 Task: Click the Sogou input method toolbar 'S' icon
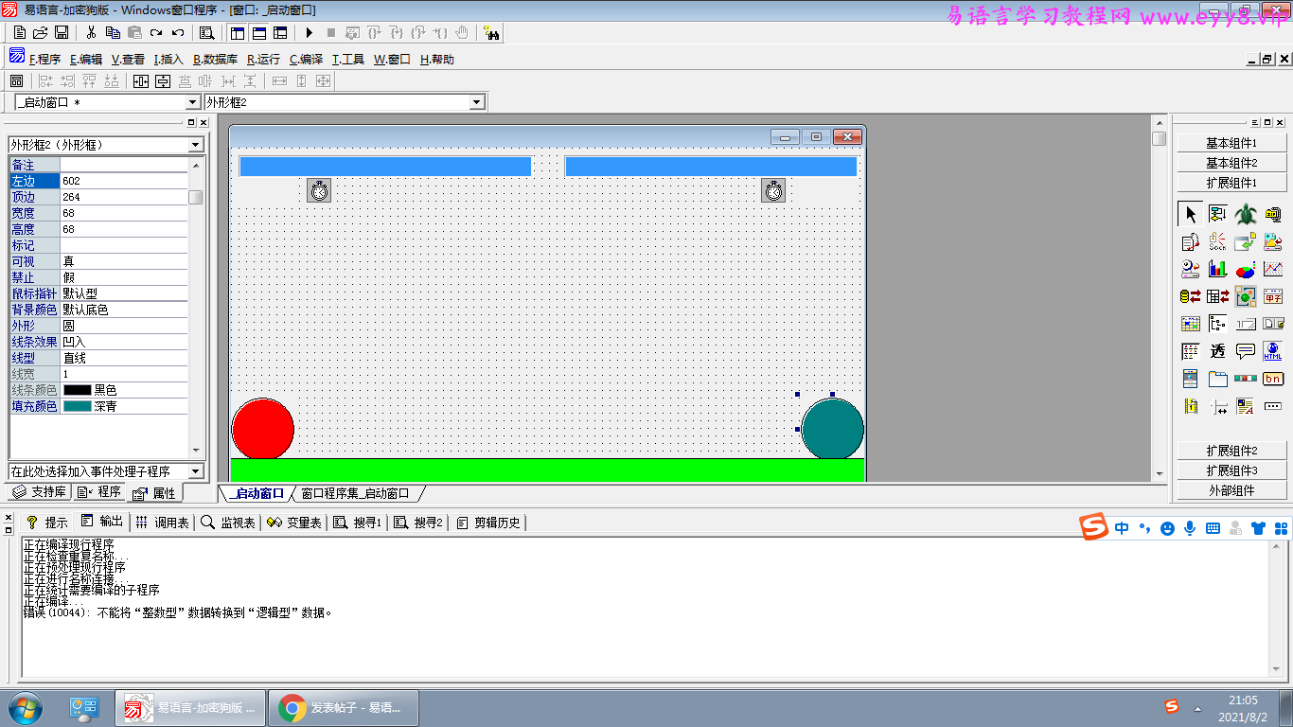[x=1095, y=527]
